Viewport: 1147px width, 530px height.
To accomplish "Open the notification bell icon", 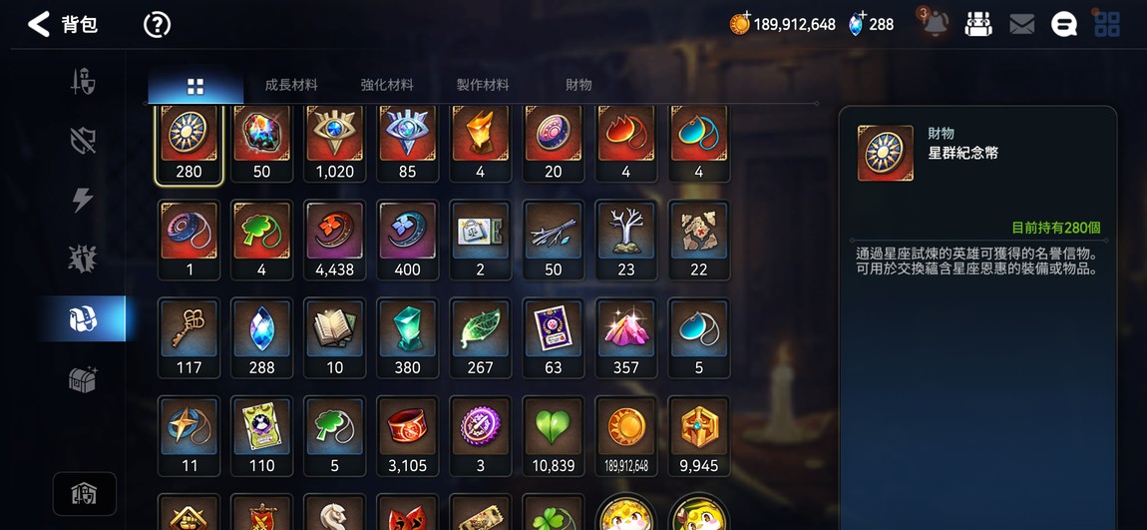I will coord(935,24).
